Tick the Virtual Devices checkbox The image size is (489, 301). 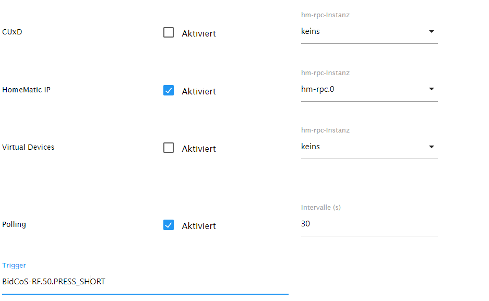[x=169, y=148]
